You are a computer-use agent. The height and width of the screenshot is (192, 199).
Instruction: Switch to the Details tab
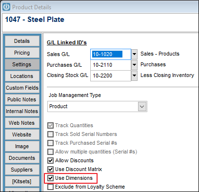click(x=22, y=41)
